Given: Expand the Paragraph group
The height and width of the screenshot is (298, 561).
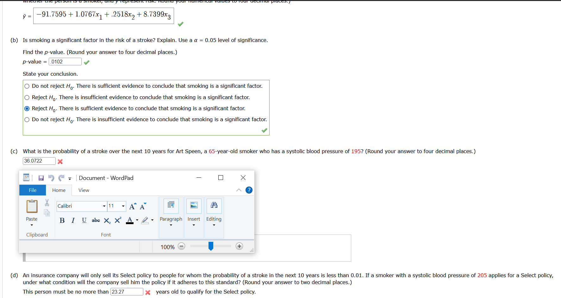Looking at the screenshot, I should coord(171,218).
